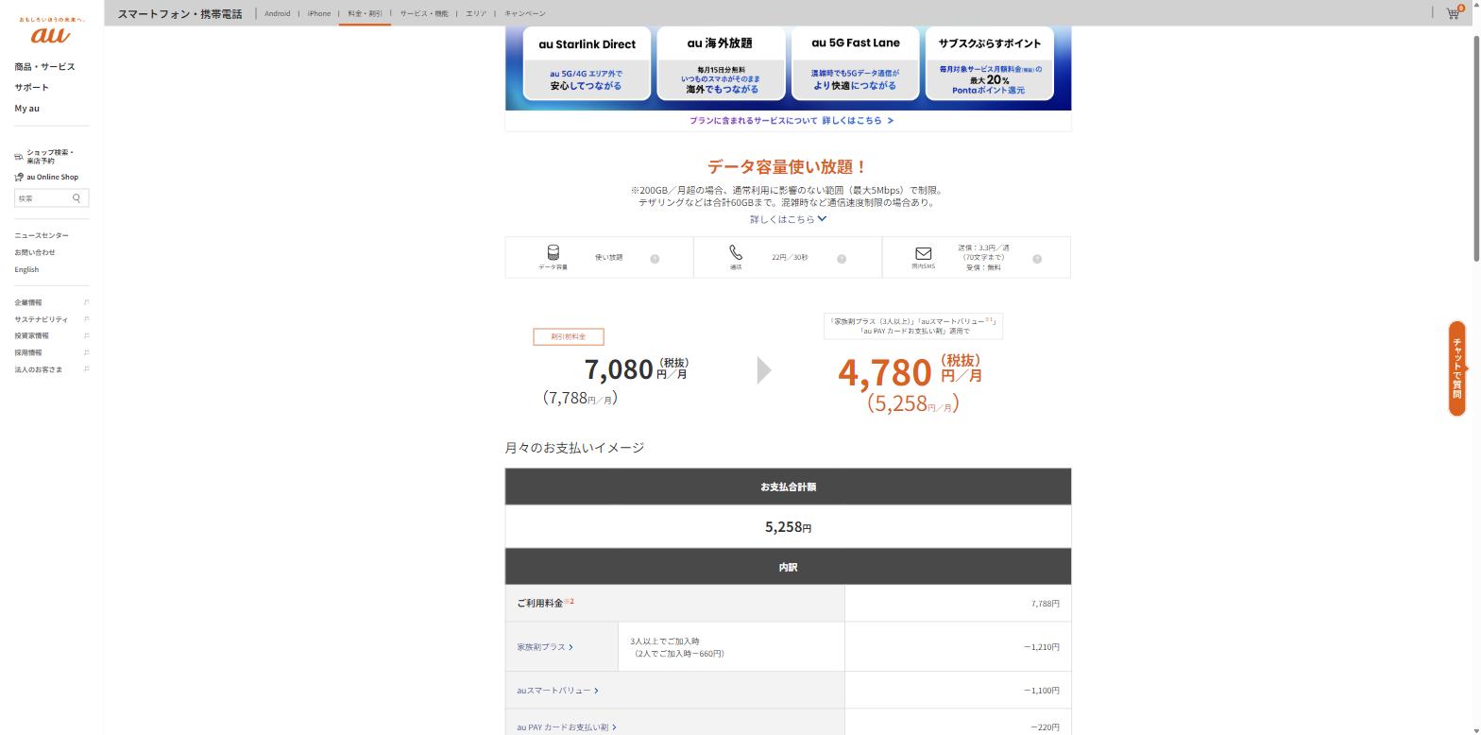Screen dimensions: 1481x735
Task: Open My au sidebar menu
Action: pyautogui.click(x=26, y=108)
